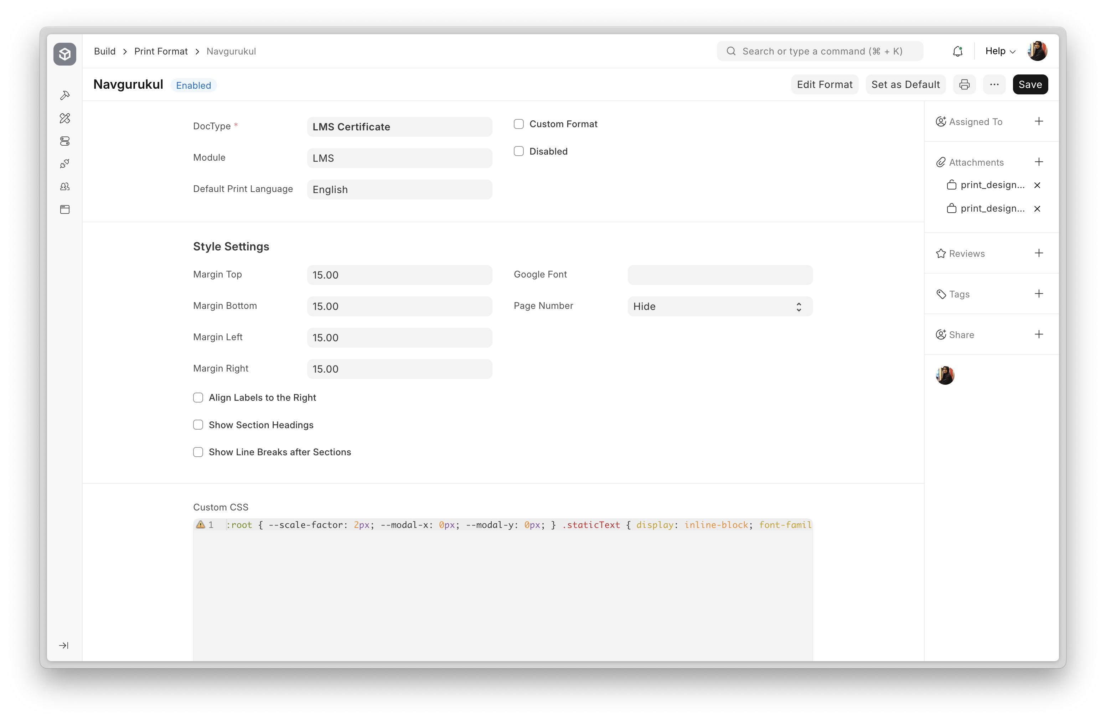1106x721 pixels.
Task: Tick the Disabled checkbox
Action: click(x=518, y=151)
